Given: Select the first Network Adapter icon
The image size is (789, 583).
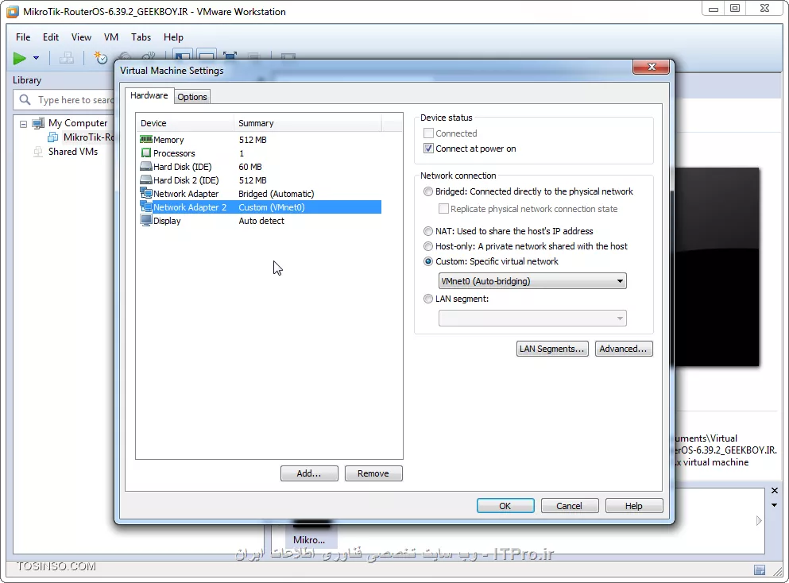Looking at the screenshot, I should [146, 194].
